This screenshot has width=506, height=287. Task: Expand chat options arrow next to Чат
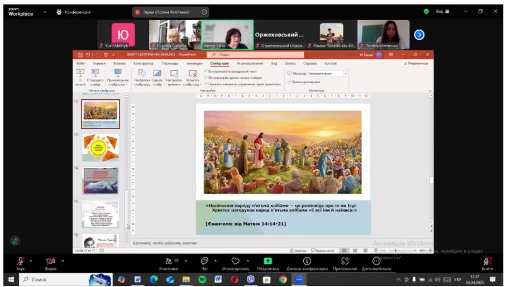[x=215, y=261]
